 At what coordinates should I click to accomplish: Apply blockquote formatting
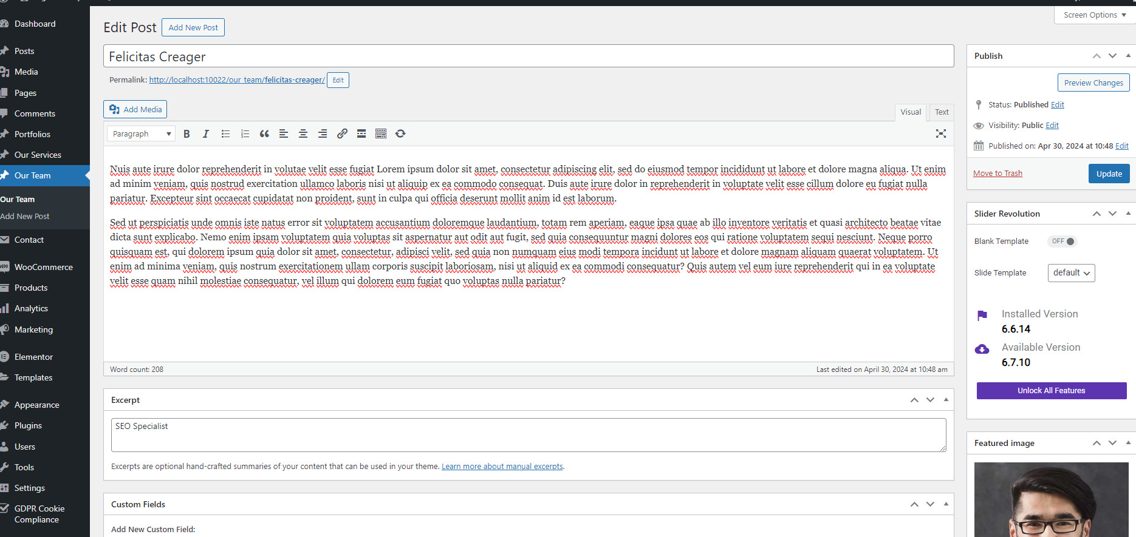click(x=264, y=133)
